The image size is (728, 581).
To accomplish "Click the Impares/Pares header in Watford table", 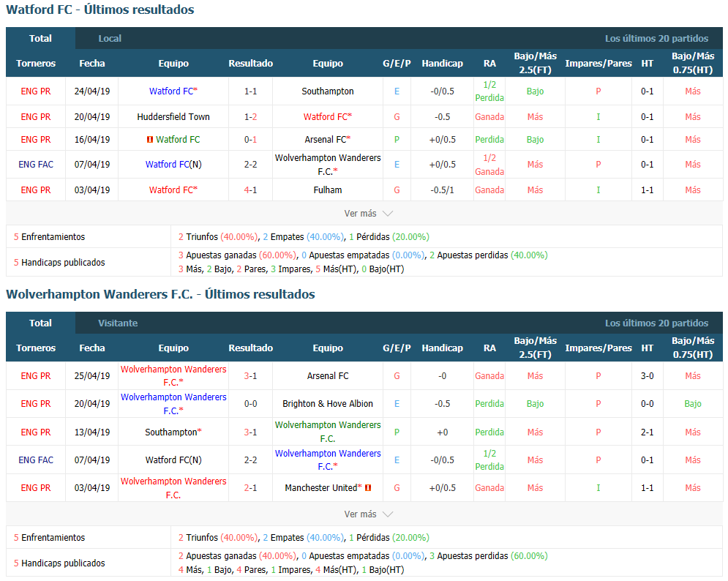I will pos(598,63).
